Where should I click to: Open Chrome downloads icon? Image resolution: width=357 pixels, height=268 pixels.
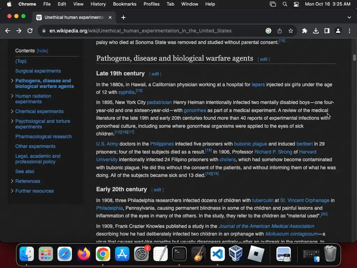316,31
